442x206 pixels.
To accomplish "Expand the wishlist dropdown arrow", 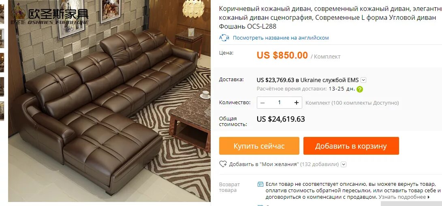I will (344, 164).
